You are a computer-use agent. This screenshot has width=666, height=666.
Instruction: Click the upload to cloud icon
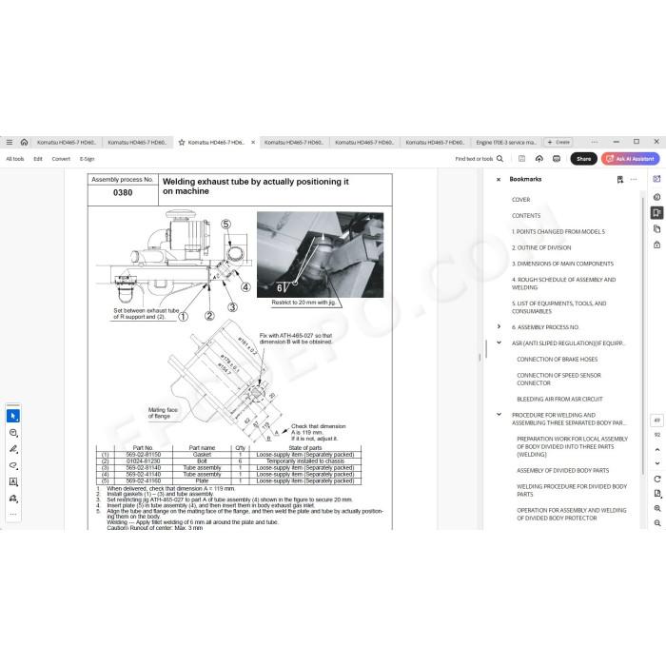click(x=539, y=159)
